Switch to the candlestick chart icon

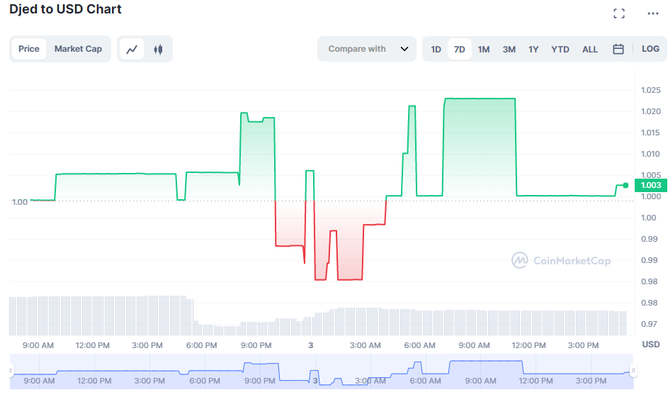click(158, 49)
